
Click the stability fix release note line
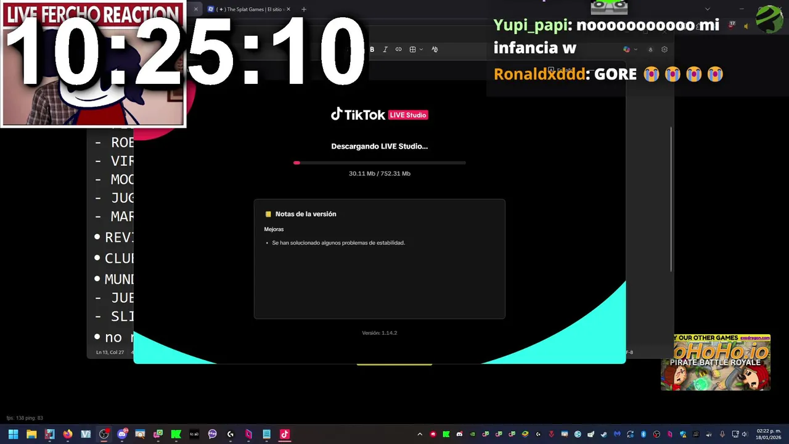[338, 243]
